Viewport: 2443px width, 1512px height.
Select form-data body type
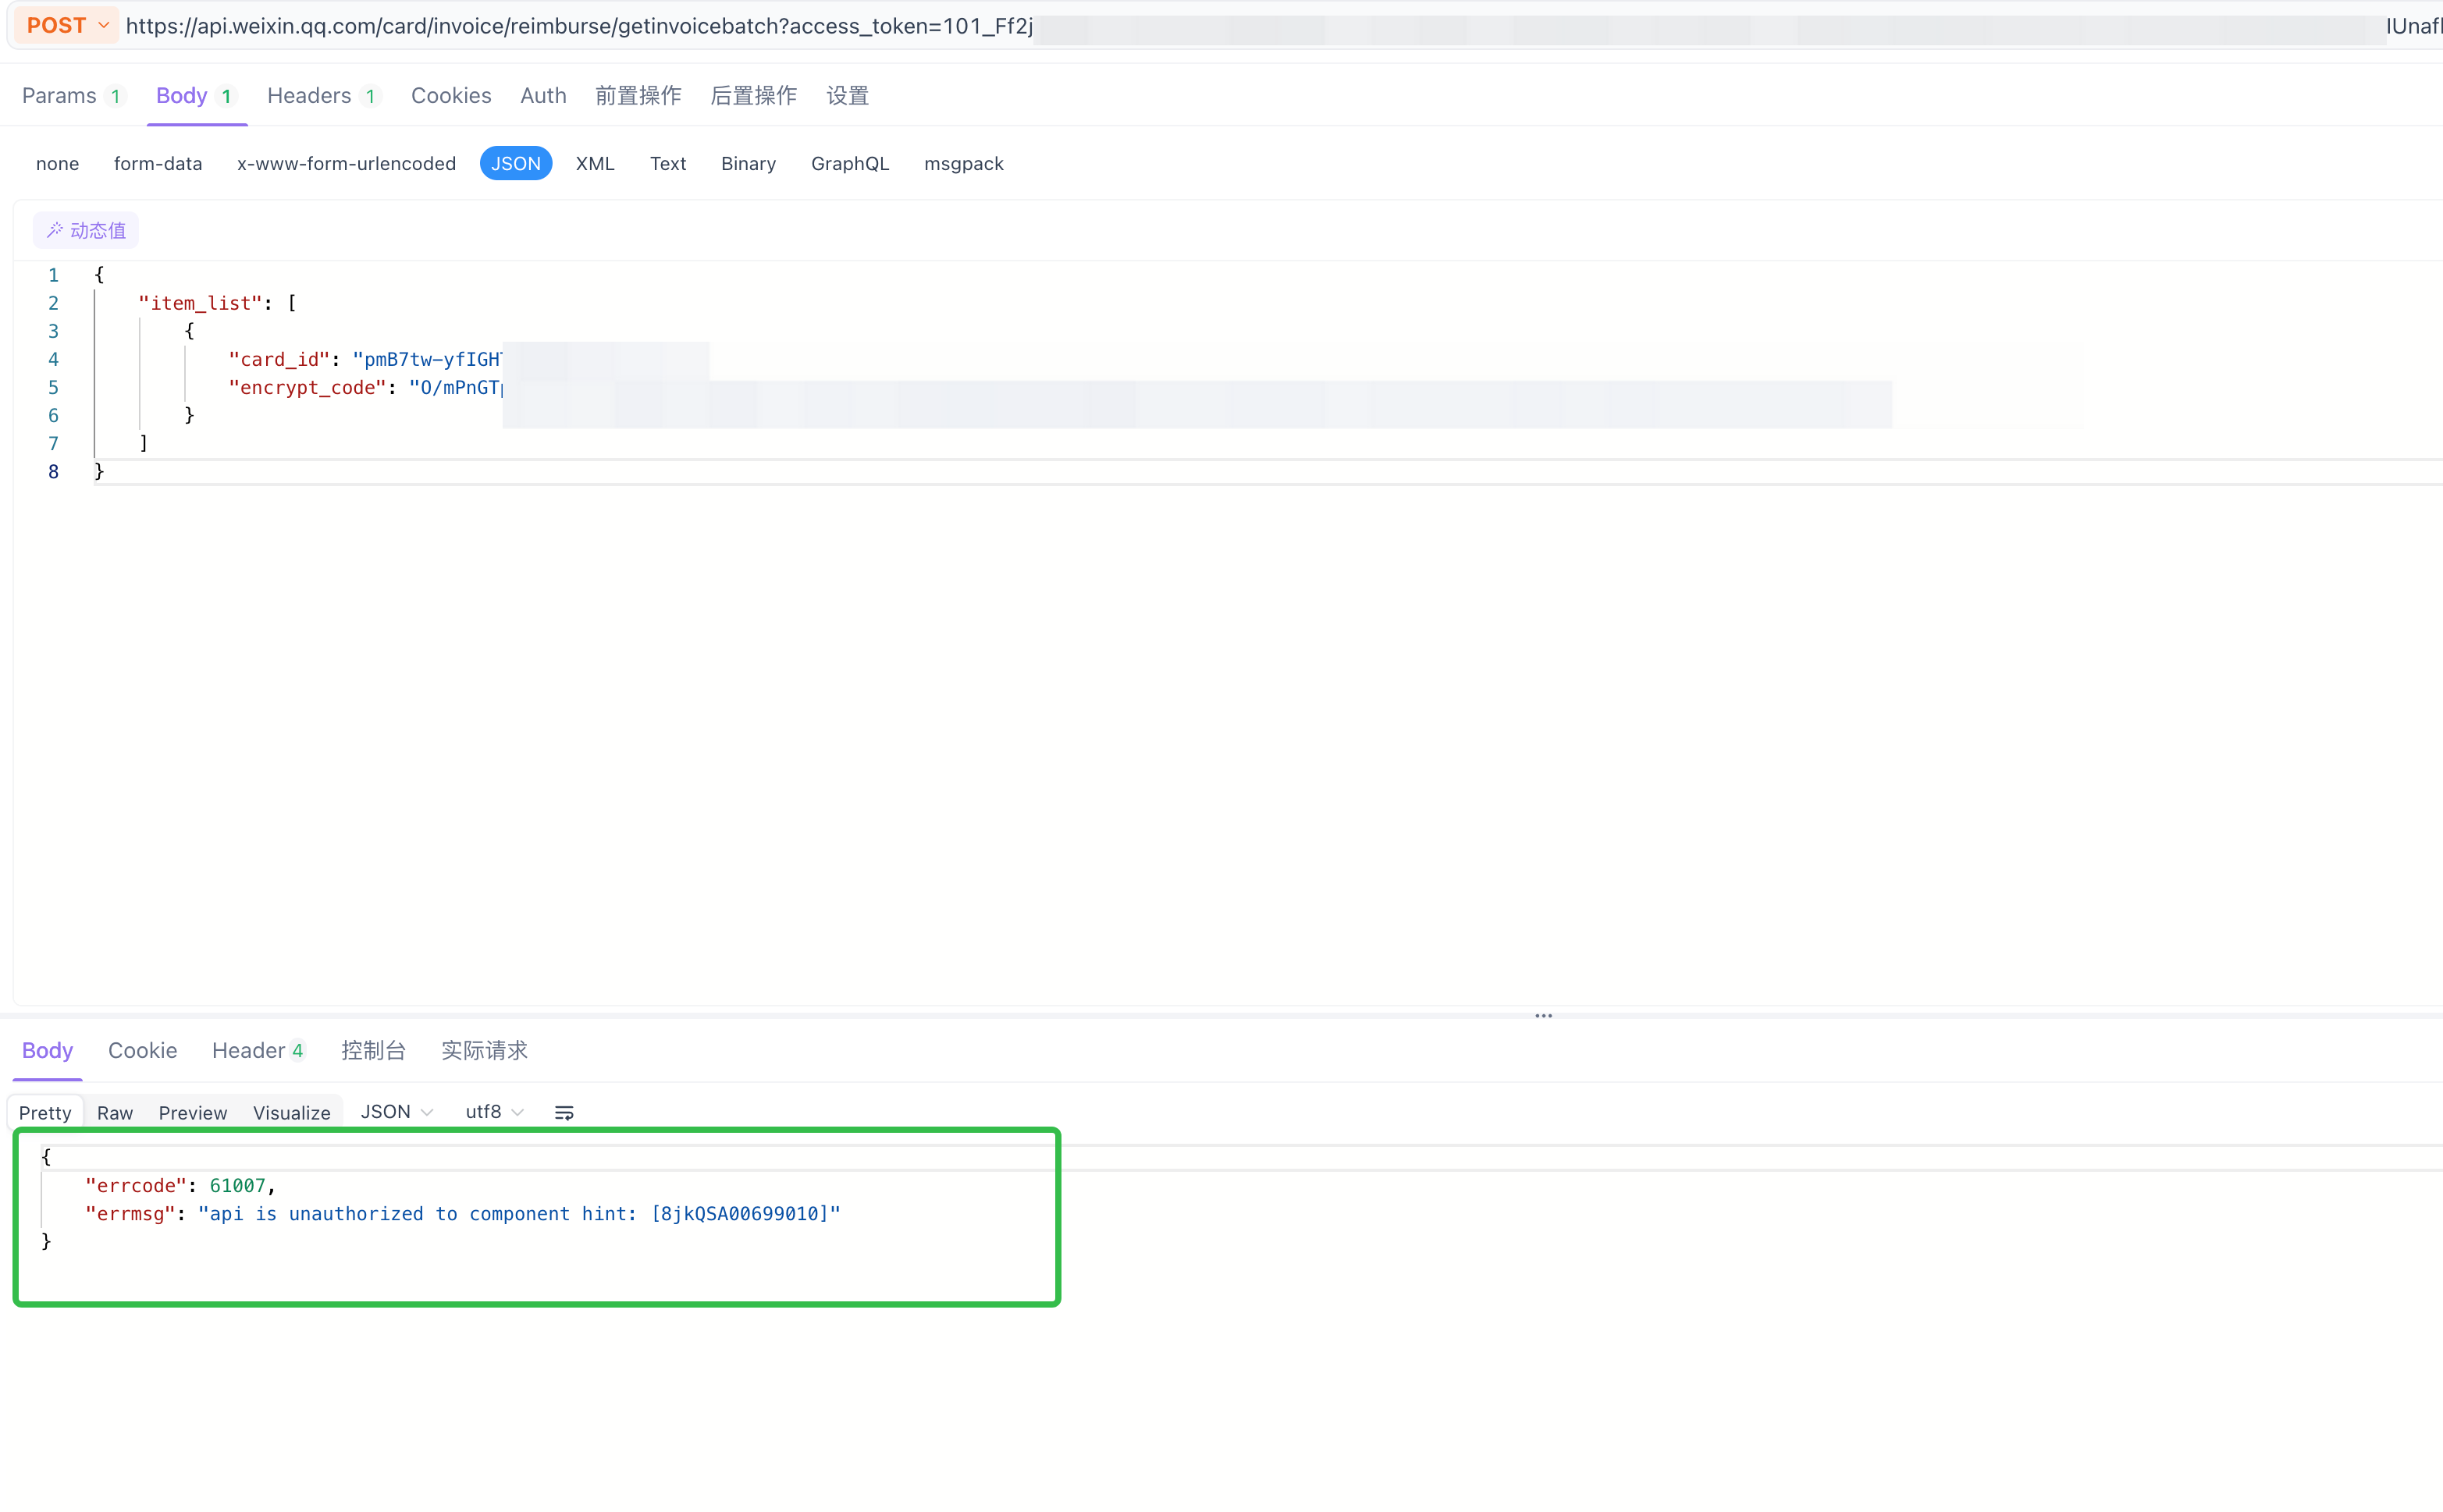pos(158,163)
